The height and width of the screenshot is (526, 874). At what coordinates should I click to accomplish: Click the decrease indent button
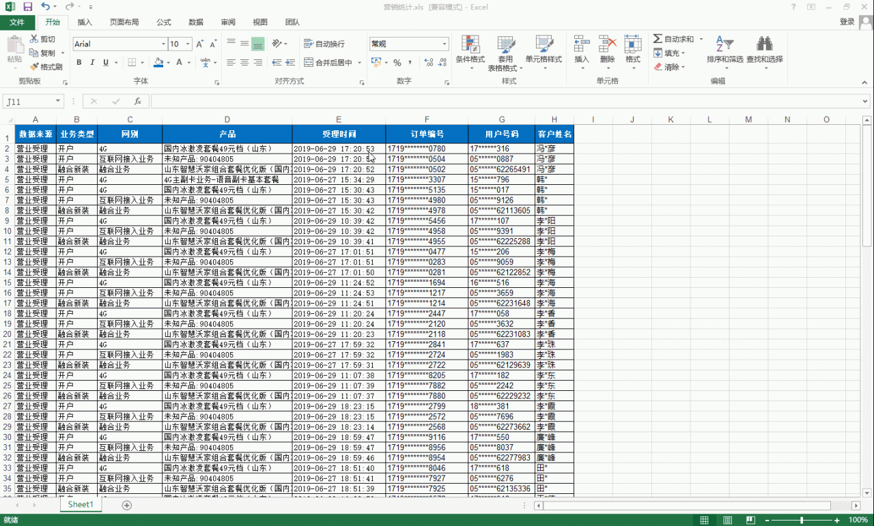(276, 63)
